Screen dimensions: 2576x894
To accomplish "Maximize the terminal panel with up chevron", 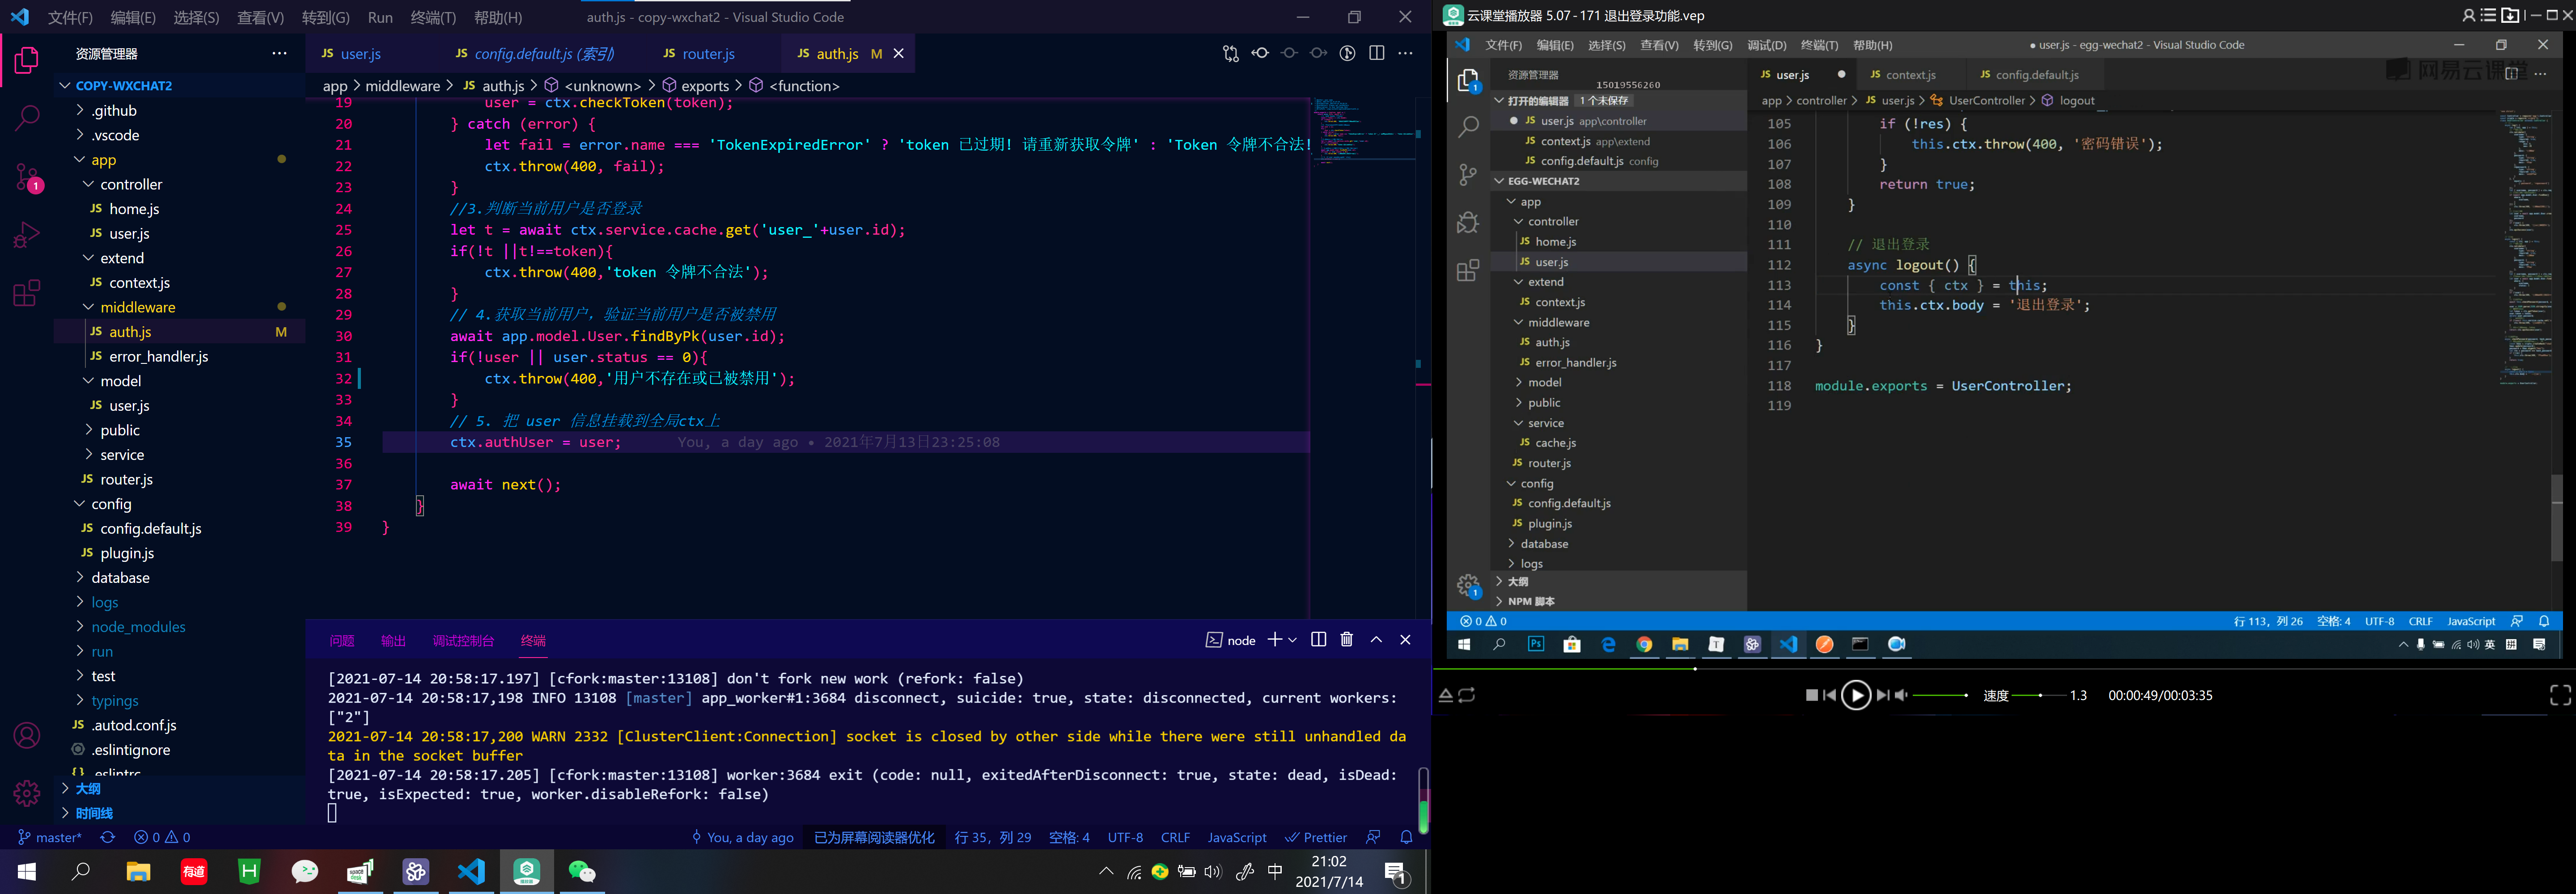I will click(1376, 640).
